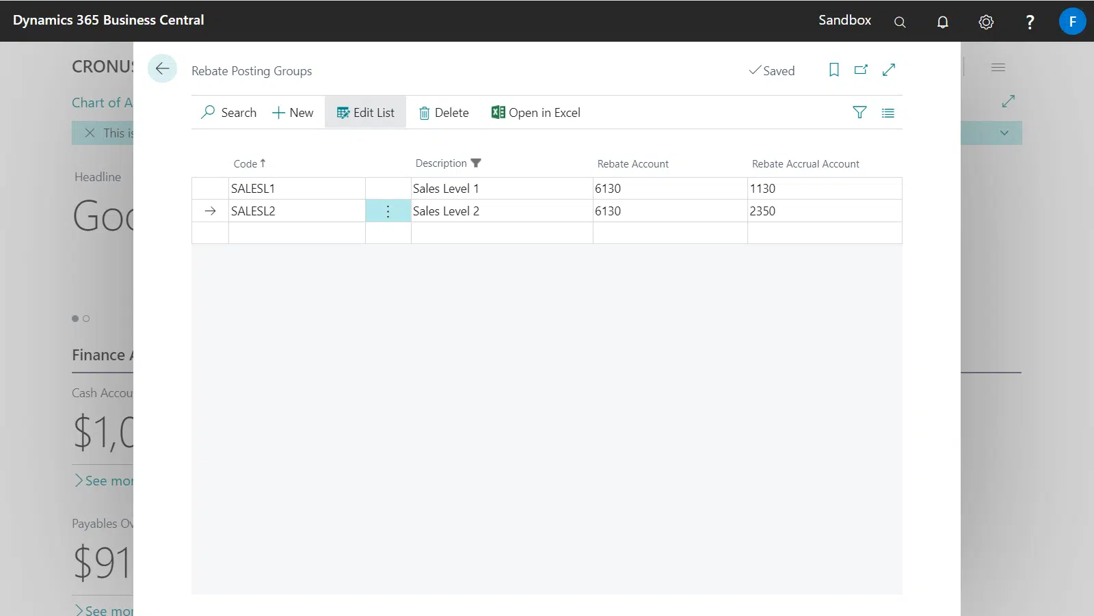Open page in new window icon
This screenshot has height=616, width=1094.
(x=861, y=70)
